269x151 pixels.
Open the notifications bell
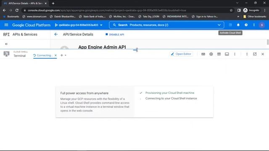pos(238,25)
